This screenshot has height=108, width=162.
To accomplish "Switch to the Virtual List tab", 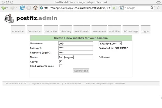I will (51, 32).
